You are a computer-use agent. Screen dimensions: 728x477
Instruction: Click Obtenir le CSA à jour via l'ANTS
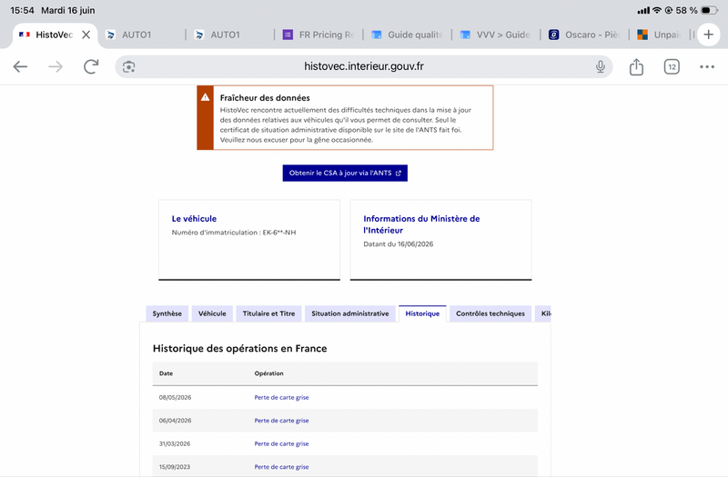coord(345,173)
